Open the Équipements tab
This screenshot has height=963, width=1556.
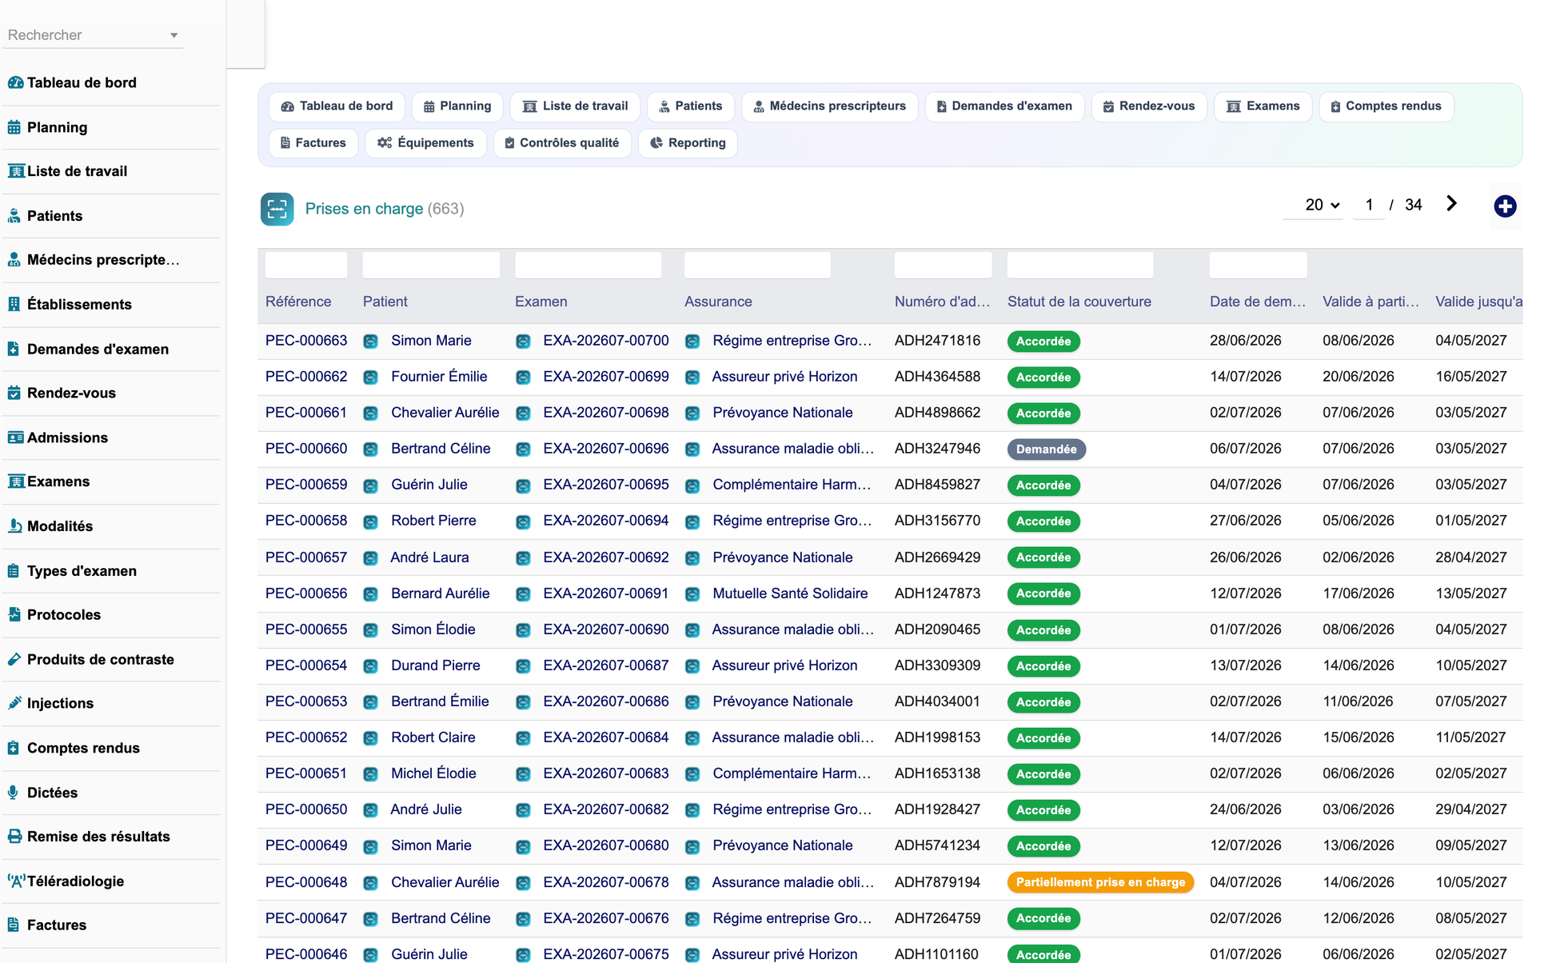point(425,143)
